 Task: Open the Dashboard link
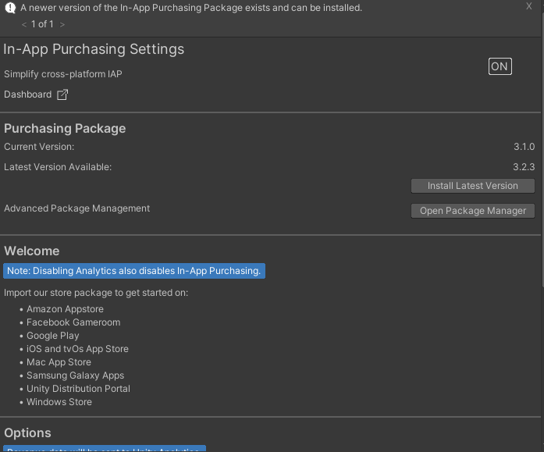(28, 94)
